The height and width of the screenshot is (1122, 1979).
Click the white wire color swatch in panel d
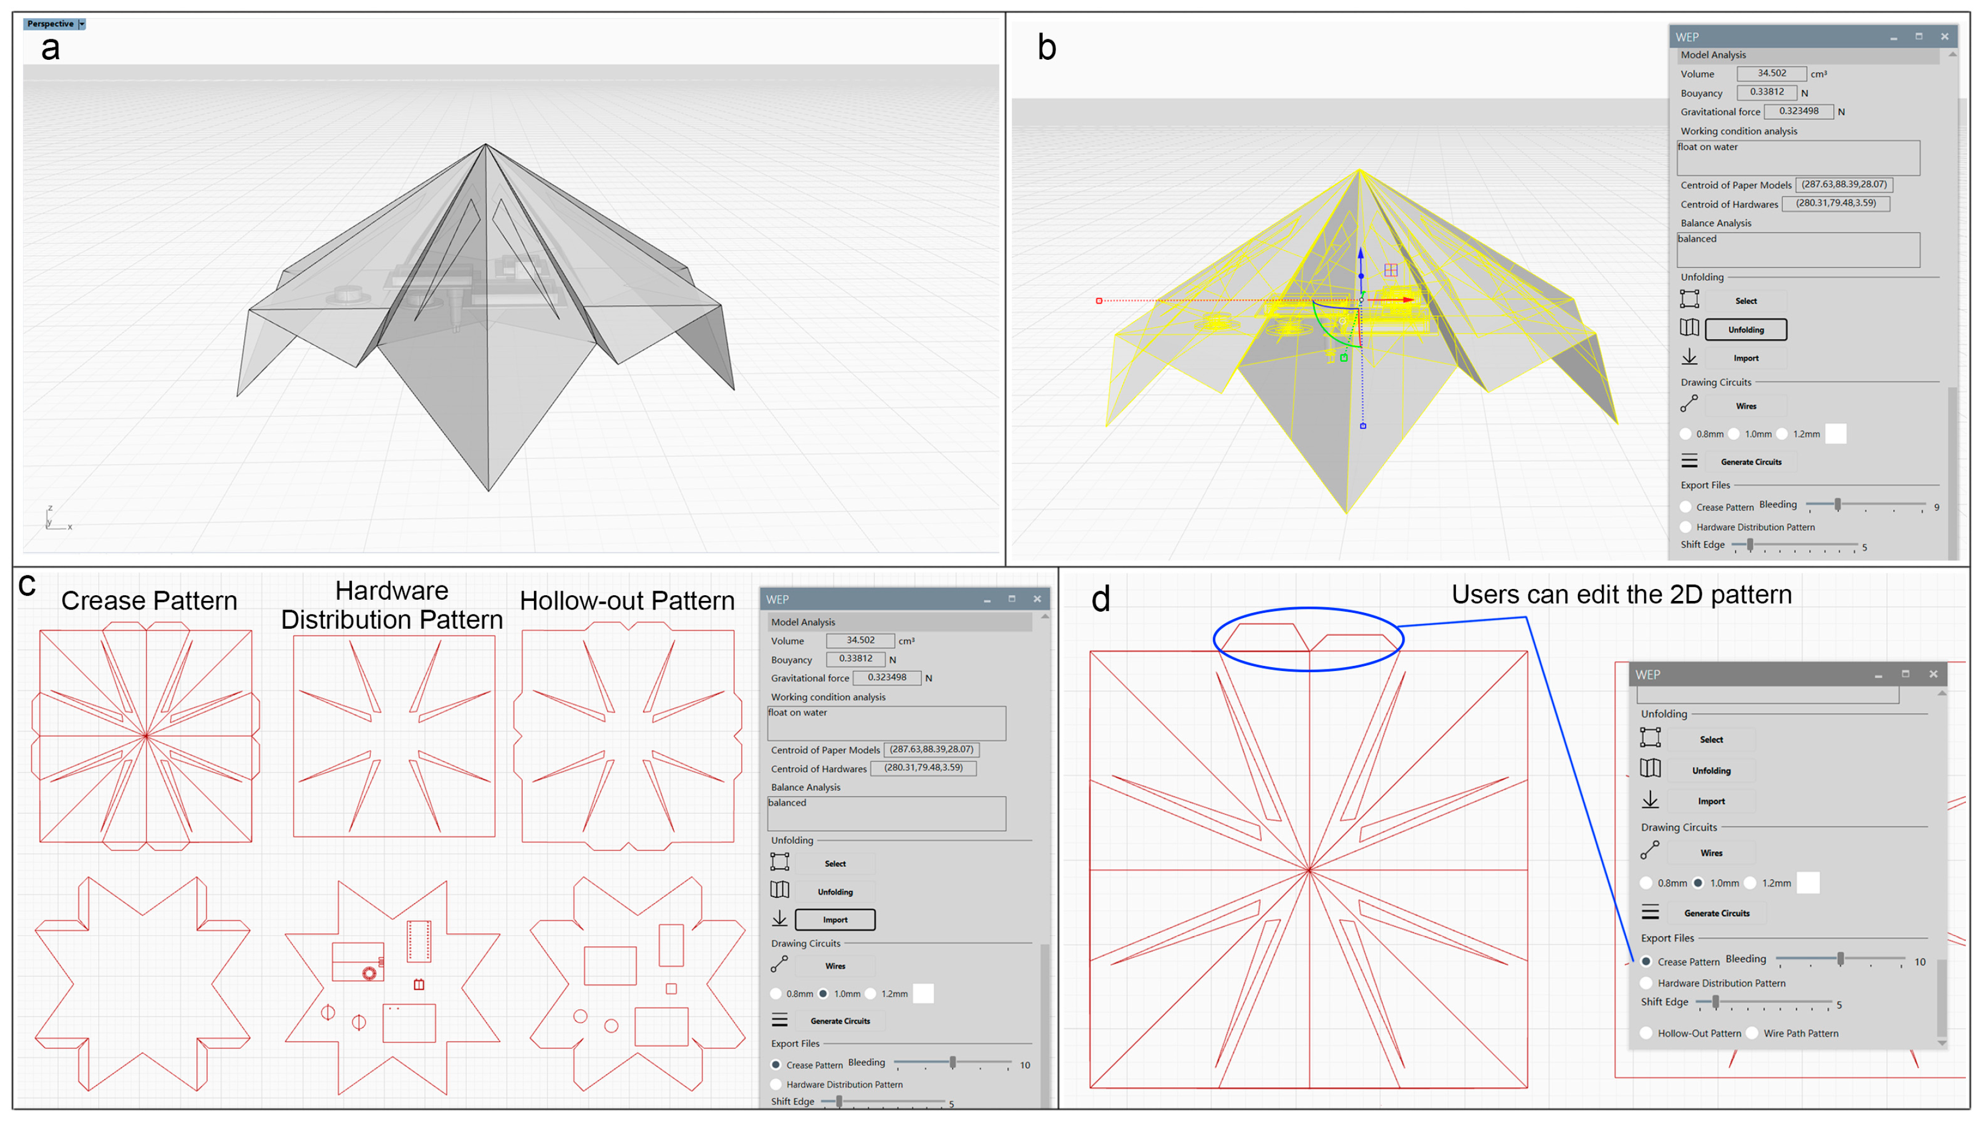click(x=1807, y=883)
